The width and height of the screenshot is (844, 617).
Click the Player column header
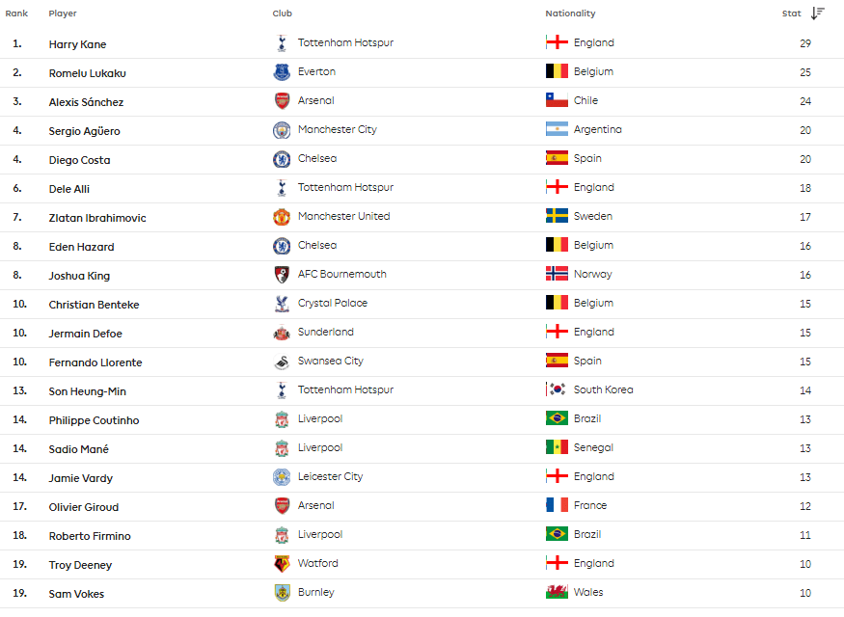63,13
